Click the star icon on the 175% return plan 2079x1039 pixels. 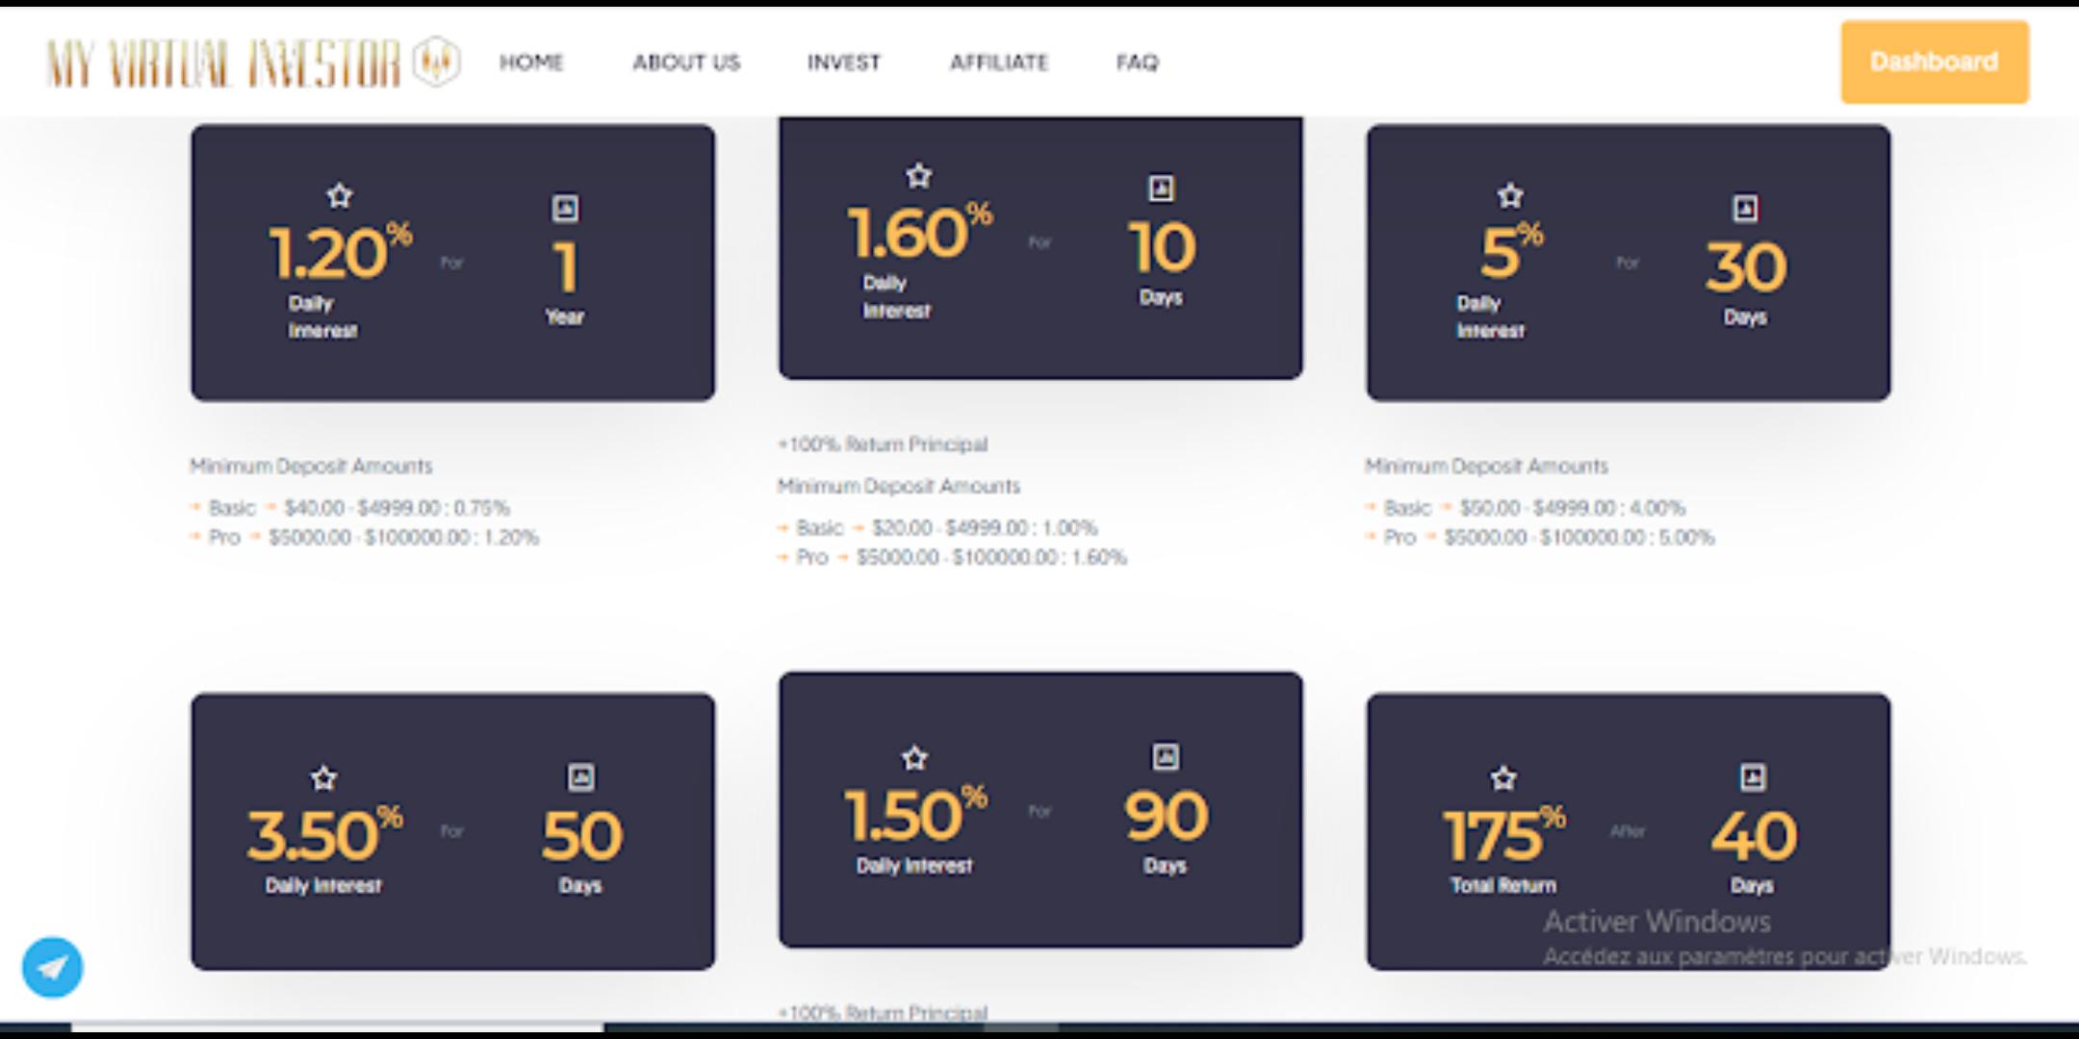tap(1501, 777)
